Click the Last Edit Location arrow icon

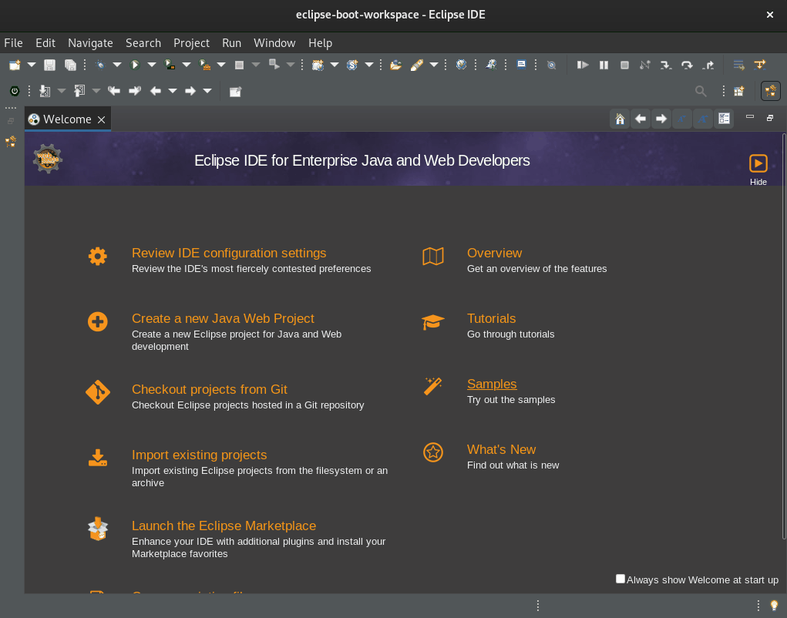114,91
